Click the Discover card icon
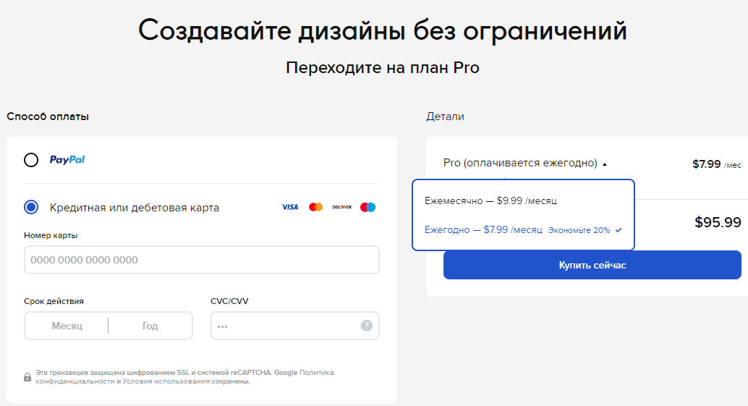The width and height of the screenshot is (748, 406). tap(342, 207)
